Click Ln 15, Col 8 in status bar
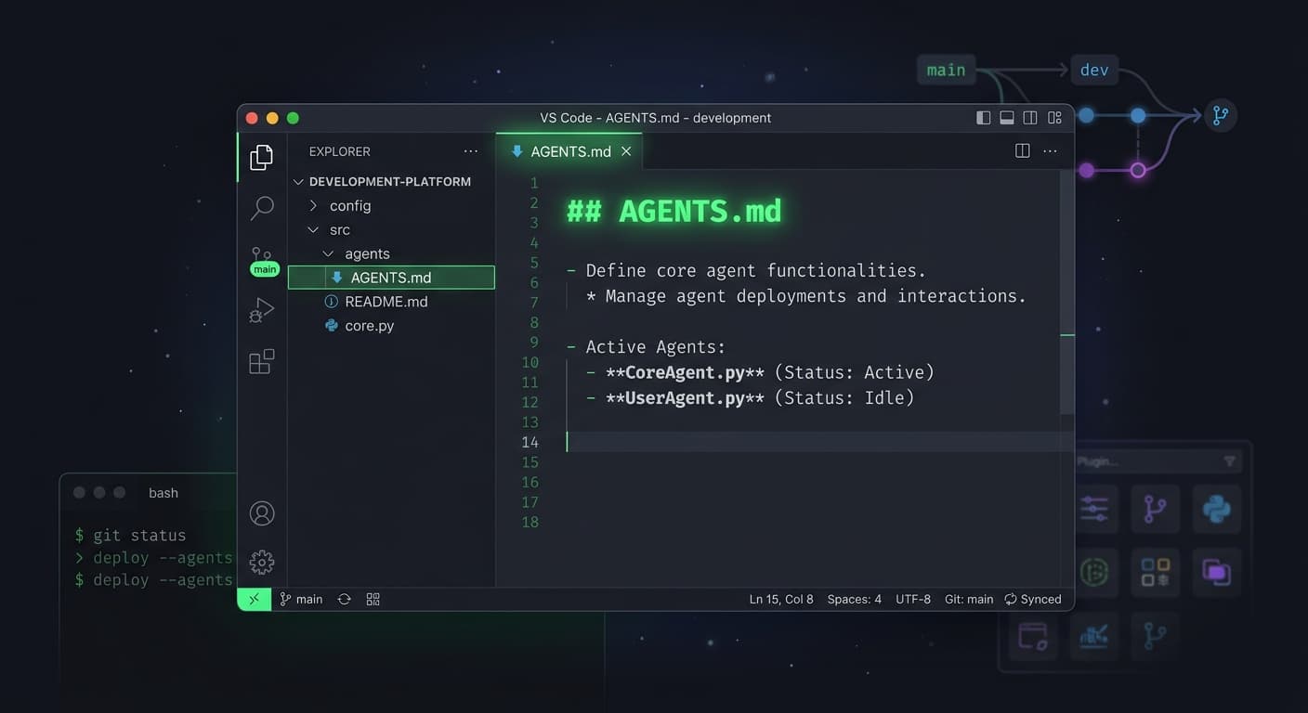The width and height of the screenshot is (1308, 713). [x=781, y=599]
